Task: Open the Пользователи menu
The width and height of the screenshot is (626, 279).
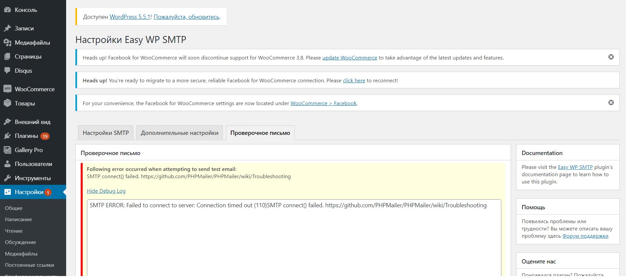Action: 33,164
